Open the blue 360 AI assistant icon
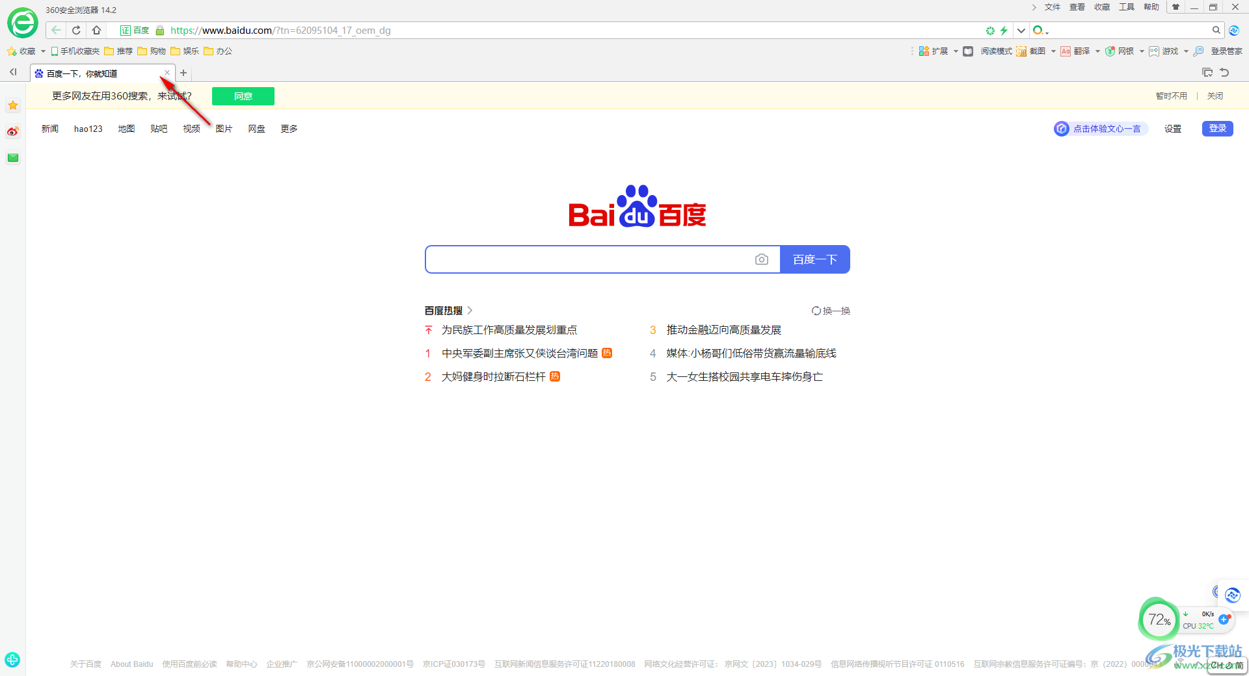Screen dimensions: 1249x676 (x=1234, y=30)
